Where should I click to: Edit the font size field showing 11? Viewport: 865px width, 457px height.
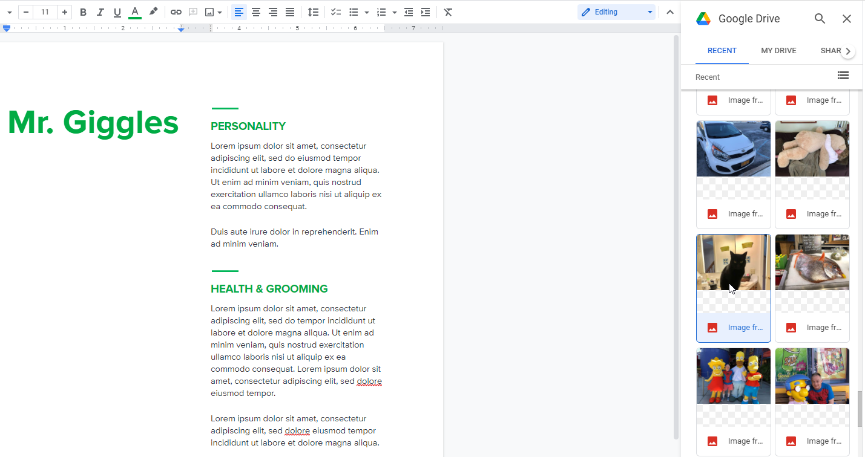pyautogui.click(x=45, y=12)
